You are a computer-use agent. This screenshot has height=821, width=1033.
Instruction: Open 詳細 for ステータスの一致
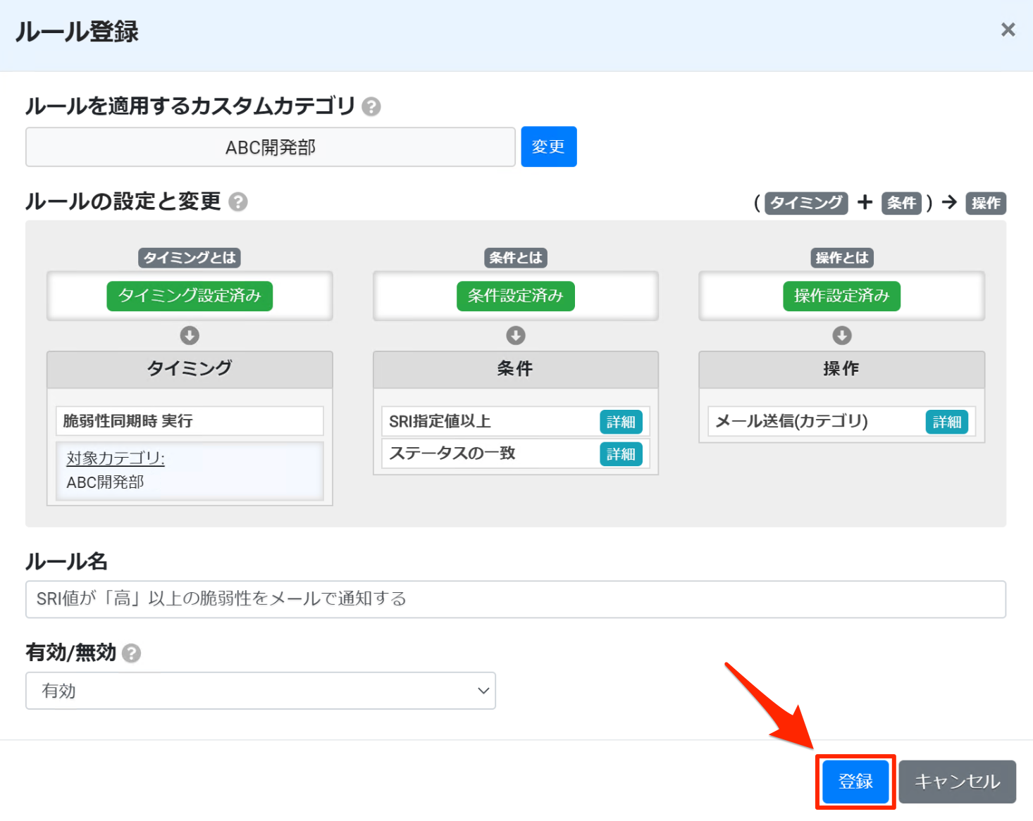tap(621, 454)
